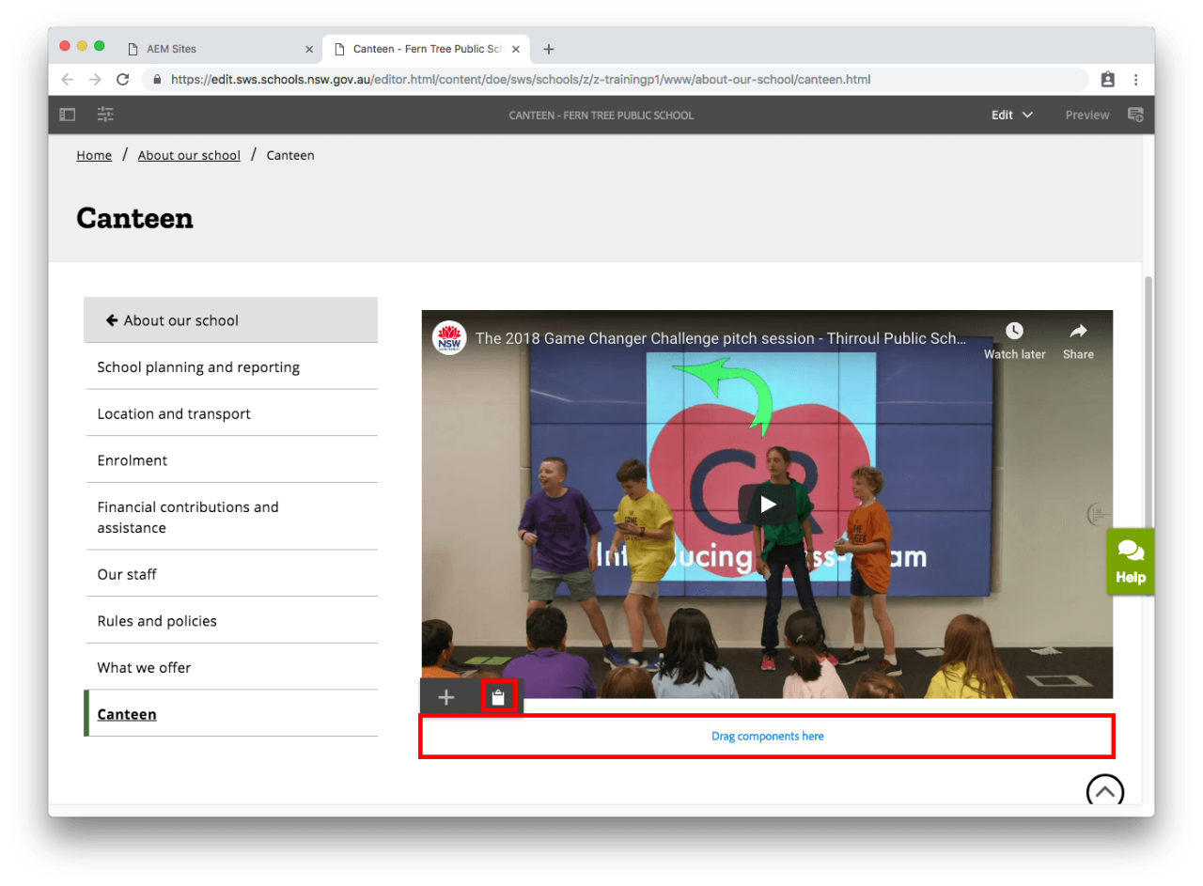Click the scroll to top arrow

tap(1105, 791)
